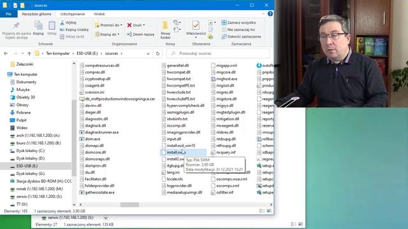Switch to Narzędzia główne tab
Viewport: 408px width, 229px height.
pyautogui.click(x=36, y=14)
